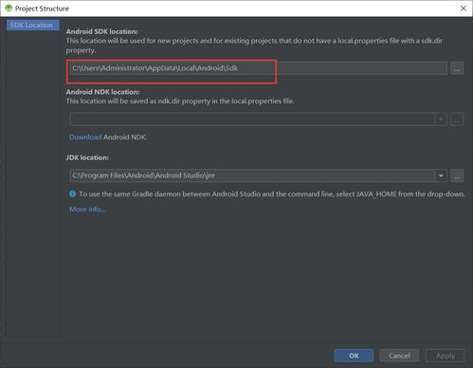Screen dimensions: 473x368
Task: Click the browse button beside the NDK location field
Action: pyautogui.click(x=457, y=120)
